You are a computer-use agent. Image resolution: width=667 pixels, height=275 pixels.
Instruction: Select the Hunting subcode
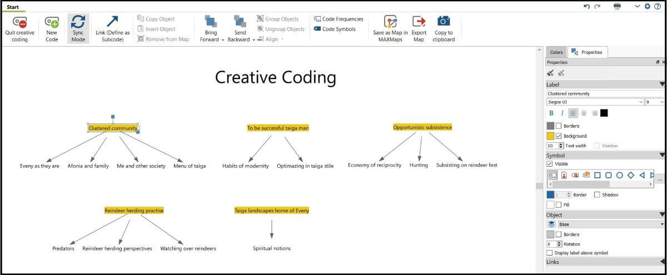pos(419,165)
